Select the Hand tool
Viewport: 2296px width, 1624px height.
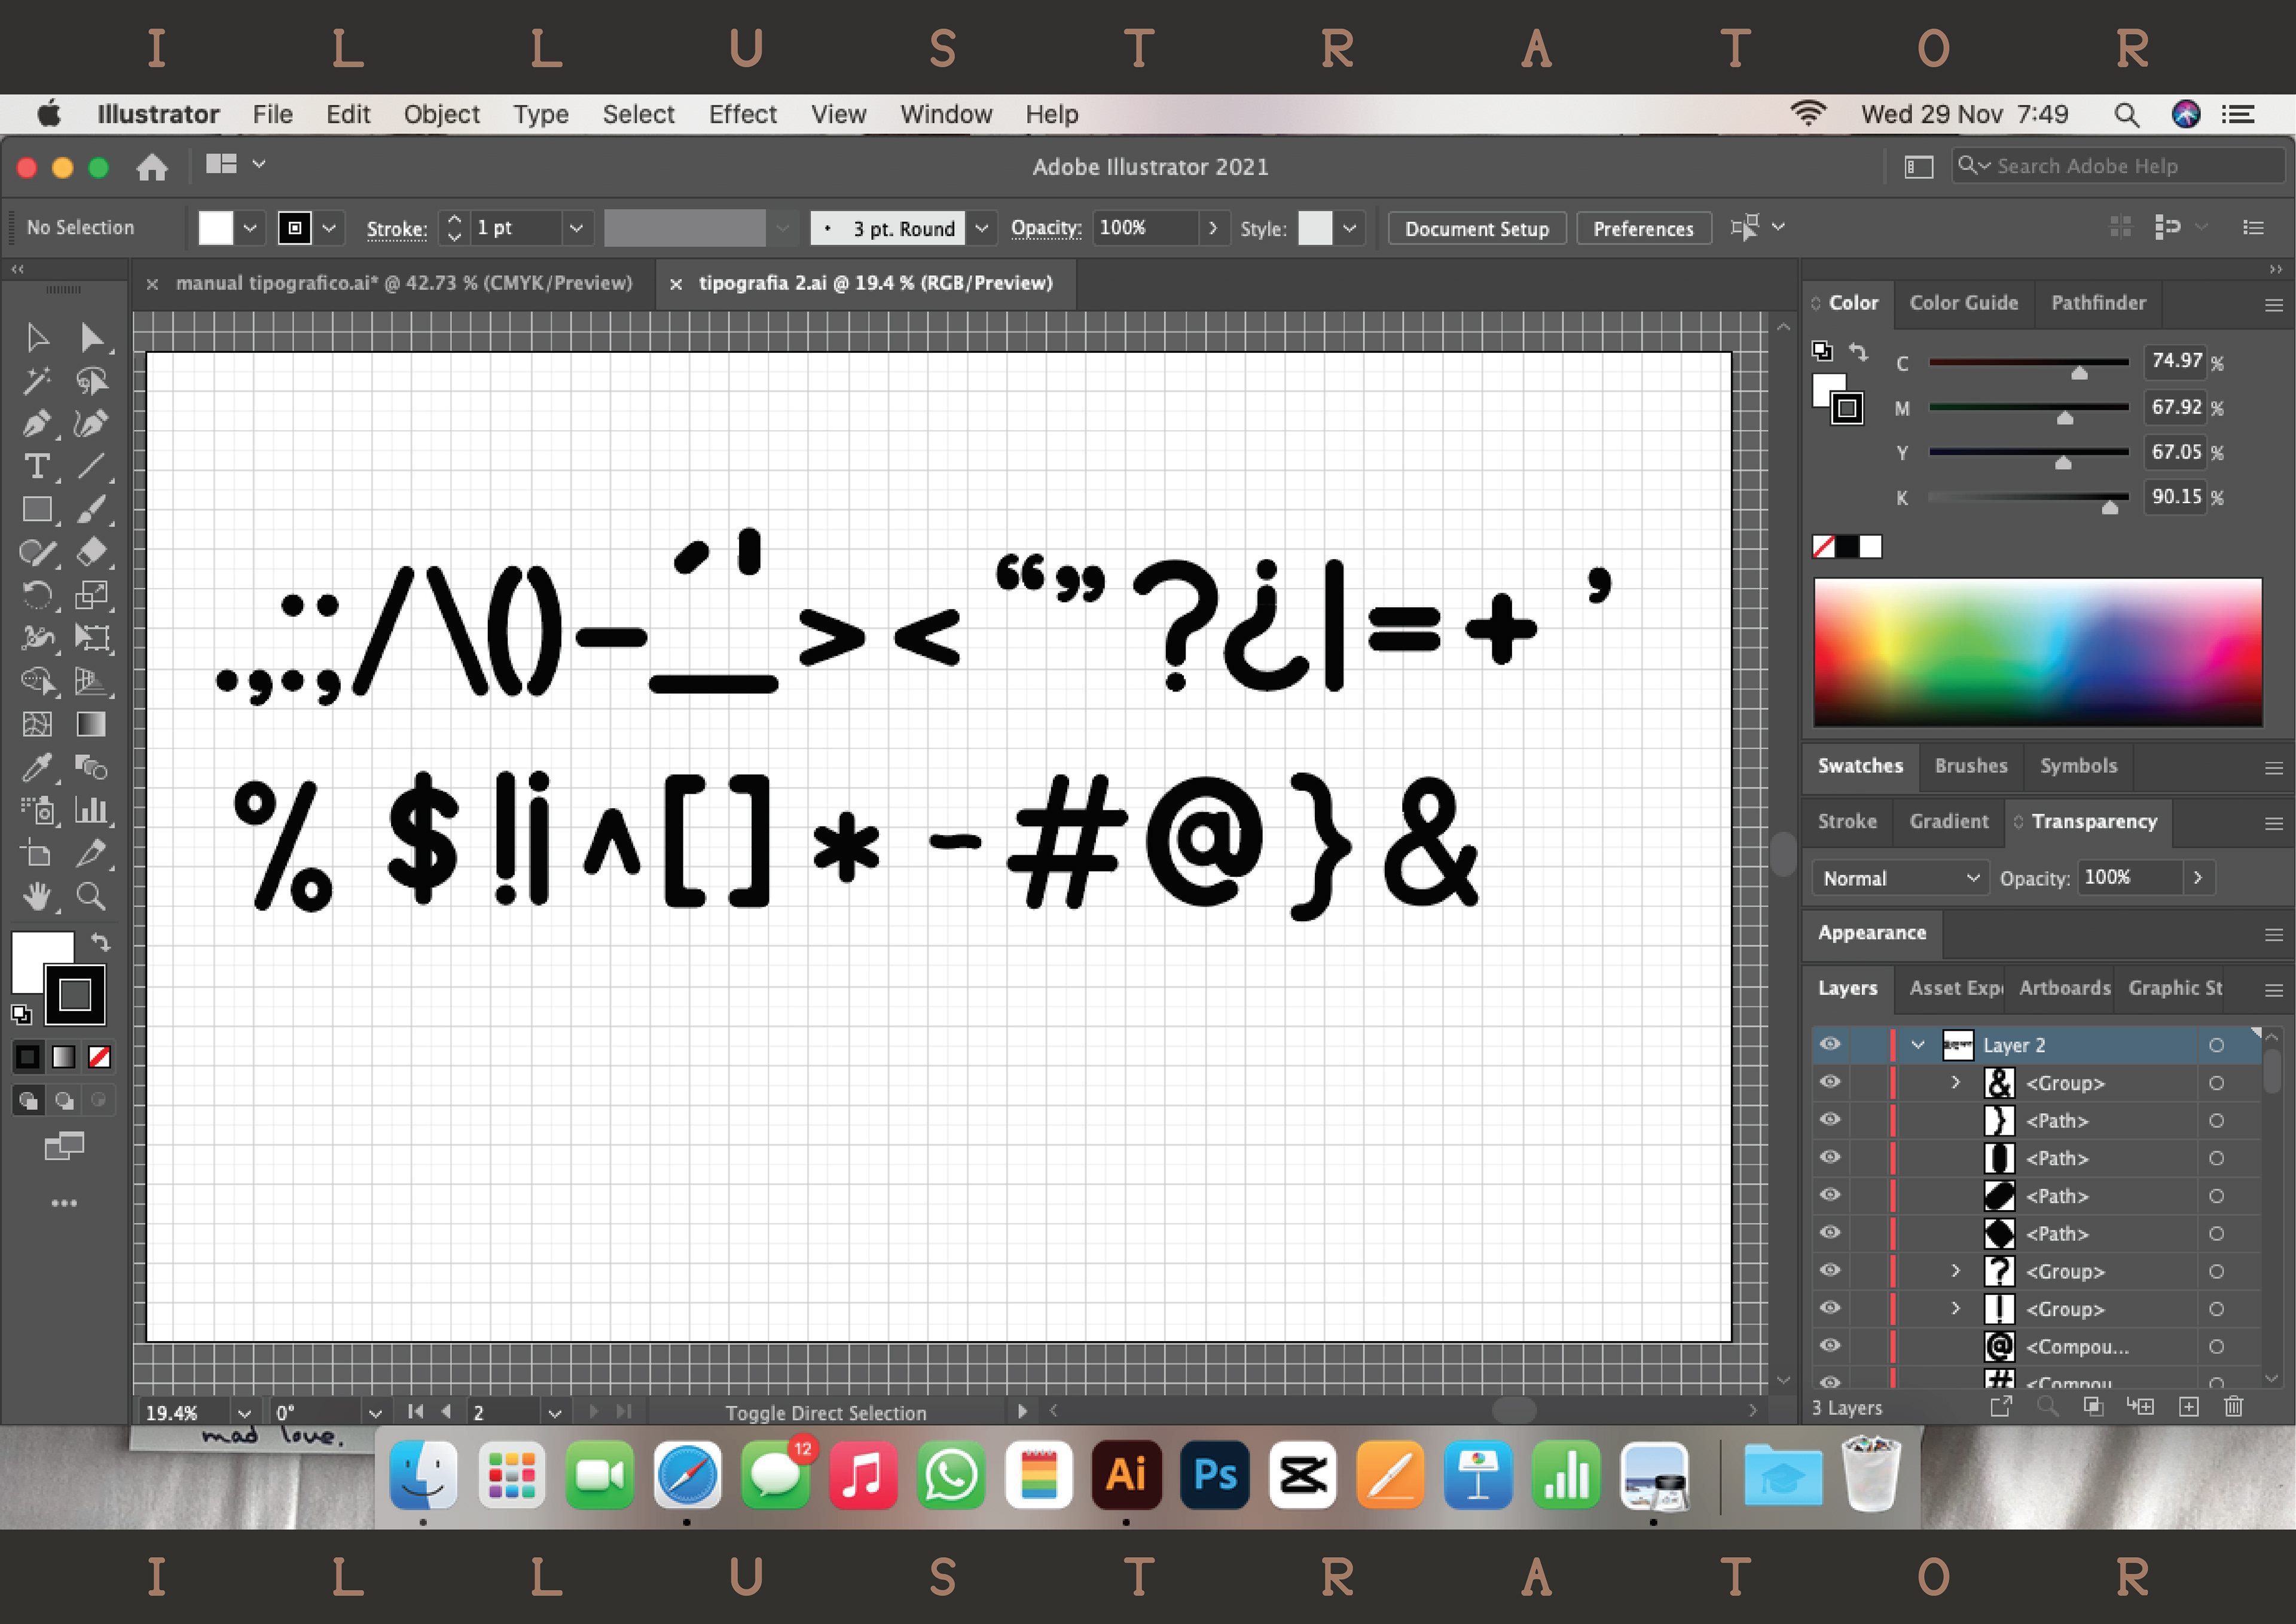click(x=36, y=897)
